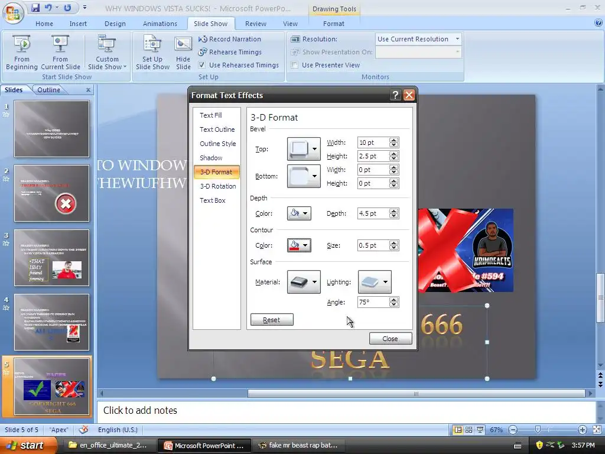Open the Material dropdown
This screenshot has height=454, width=605.
pos(304,282)
